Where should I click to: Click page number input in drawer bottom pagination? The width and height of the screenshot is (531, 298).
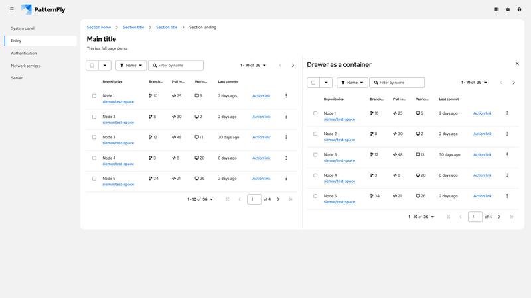pos(475,217)
